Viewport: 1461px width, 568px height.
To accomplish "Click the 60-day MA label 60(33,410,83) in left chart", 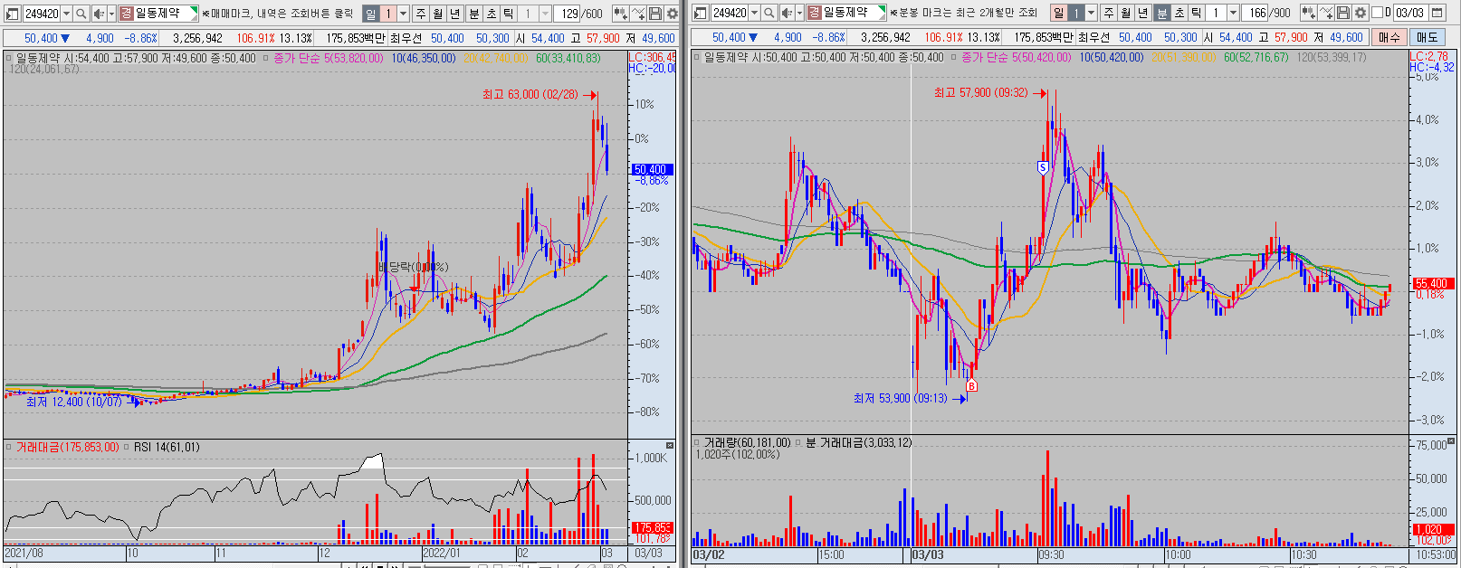I will coord(568,58).
